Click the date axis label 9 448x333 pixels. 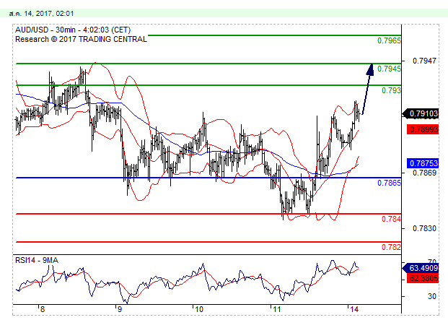pyautogui.click(x=120, y=309)
